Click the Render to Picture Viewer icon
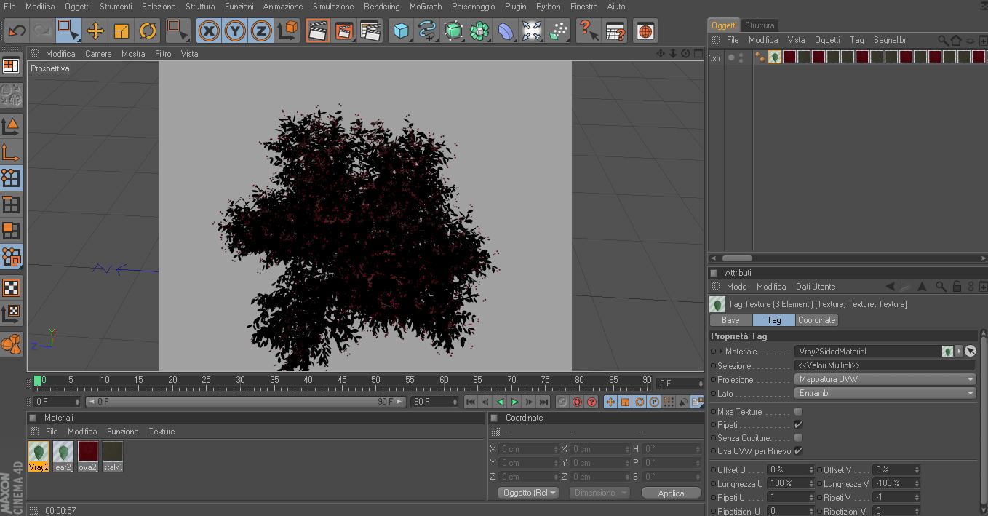The height and width of the screenshot is (516, 988). coord(344,31)
